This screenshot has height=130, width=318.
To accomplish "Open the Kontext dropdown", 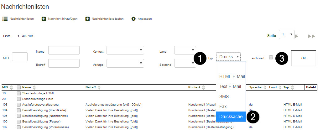I will pyautogui.click(x=125, y=50).
